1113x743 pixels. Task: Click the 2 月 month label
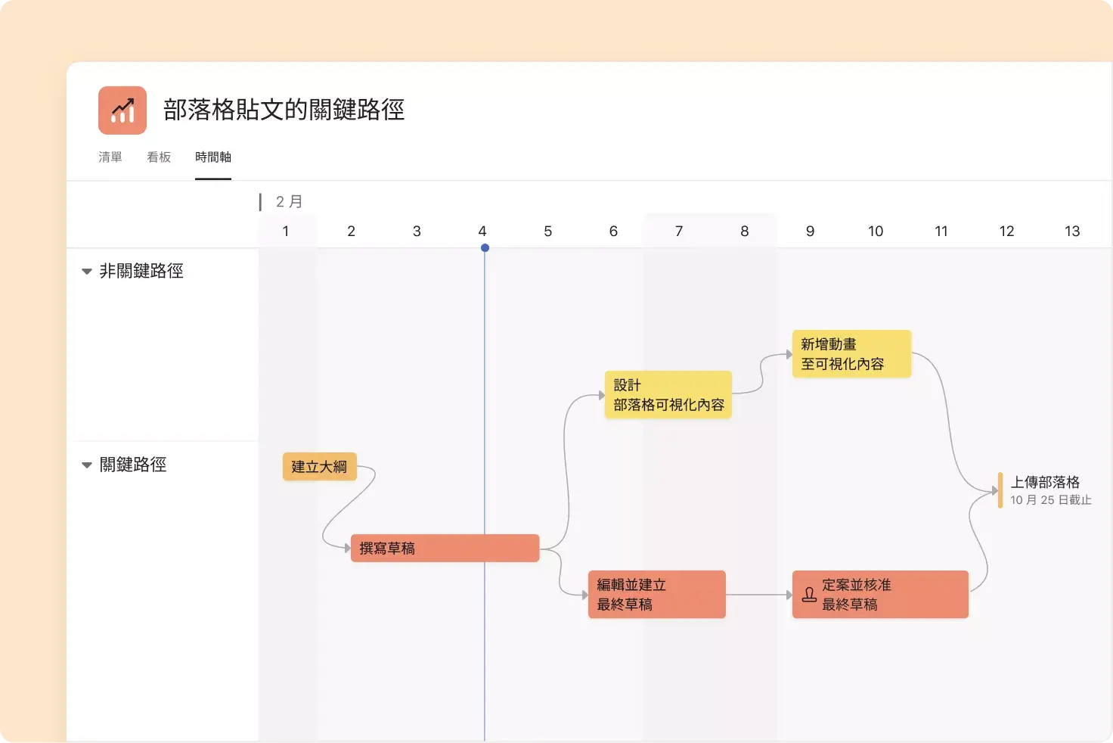[289, 201]
